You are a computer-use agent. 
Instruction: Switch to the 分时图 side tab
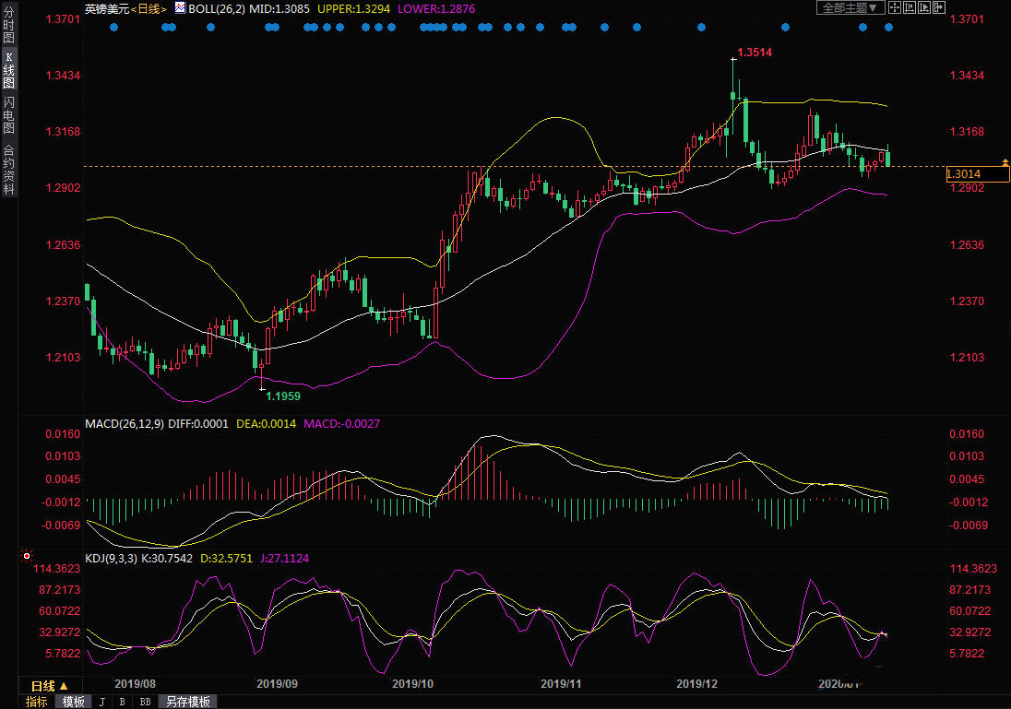tap(8, 27)
